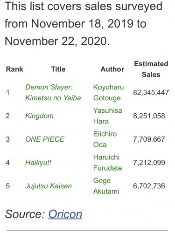This screenshot has height=233, width=175.
Task: Open Gege Akutami author link
Action: pos(106,186)
